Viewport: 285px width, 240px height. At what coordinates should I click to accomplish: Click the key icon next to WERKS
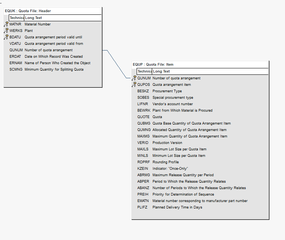click(x=6, y=31)
